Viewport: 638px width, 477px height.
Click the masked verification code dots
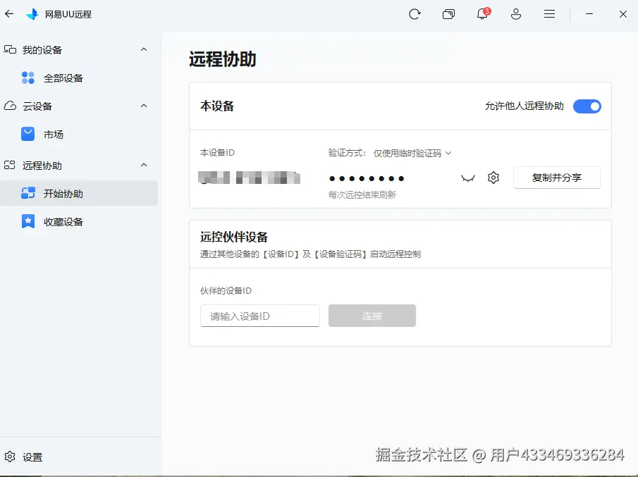[x=367, y=178]
